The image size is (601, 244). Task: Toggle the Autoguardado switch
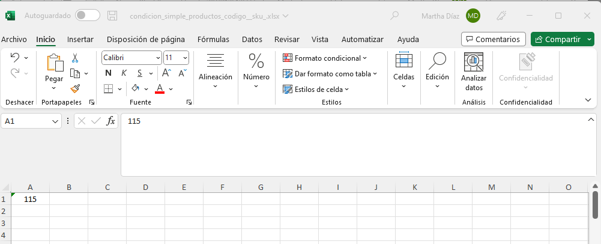88,16
